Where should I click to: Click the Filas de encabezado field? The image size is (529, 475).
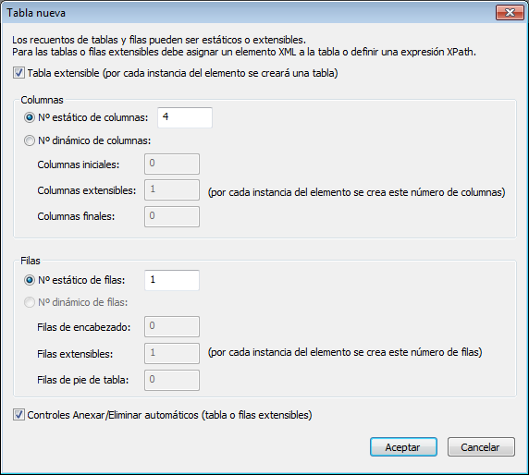pyautogui.click(x=172, y=326)
